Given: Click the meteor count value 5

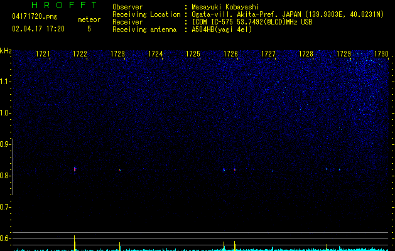Looking at the screenshot, I should coord(89,29).
